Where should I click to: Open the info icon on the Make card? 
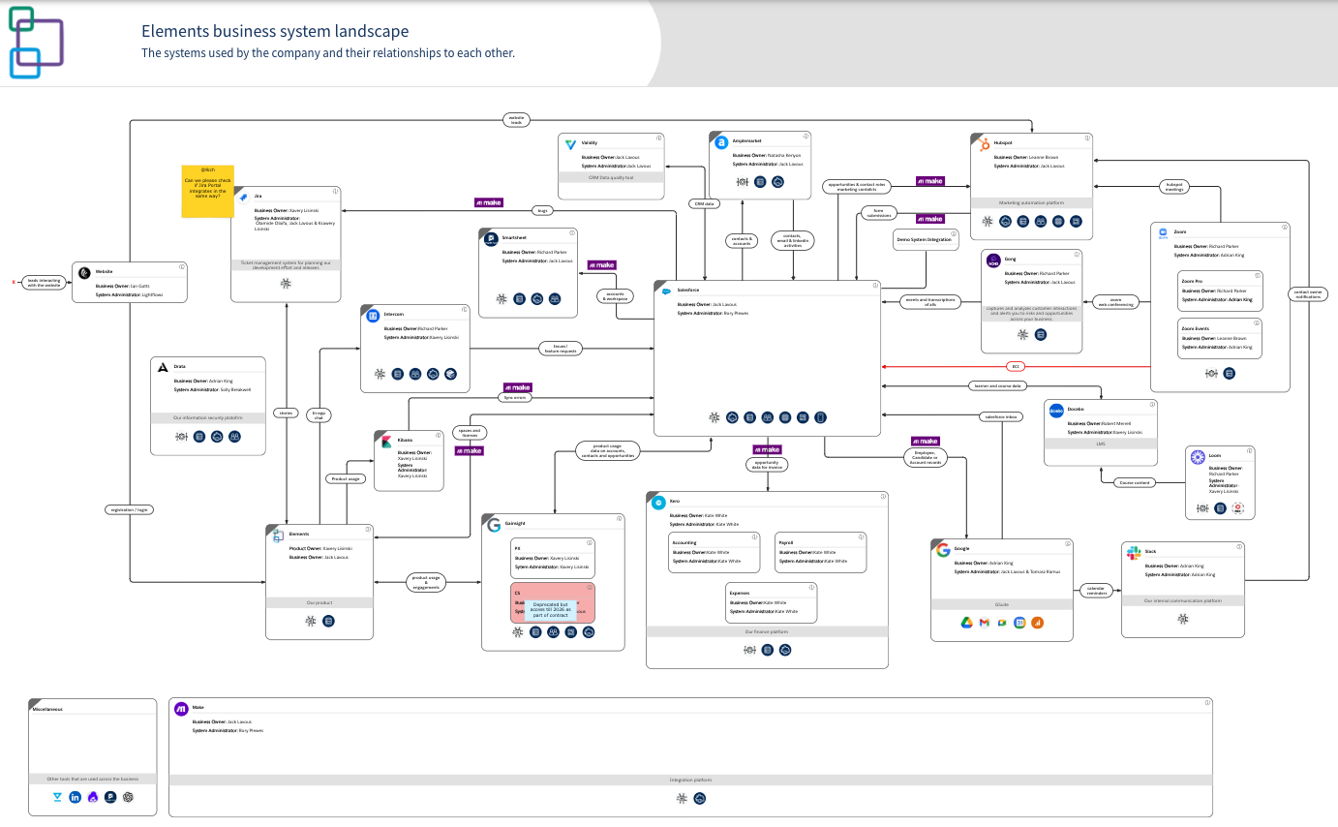[1206, 702]
